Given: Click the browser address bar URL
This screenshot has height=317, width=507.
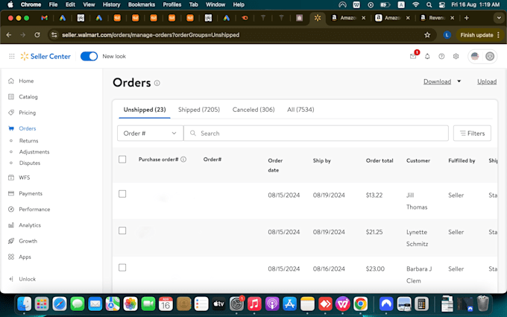Looking at the screenshot, I should (x=151, y=35).
